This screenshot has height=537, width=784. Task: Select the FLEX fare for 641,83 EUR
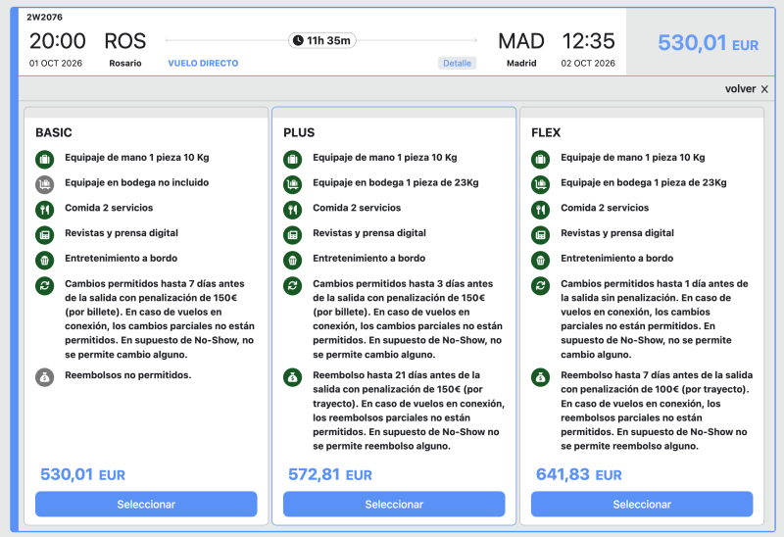pos(642,504)
